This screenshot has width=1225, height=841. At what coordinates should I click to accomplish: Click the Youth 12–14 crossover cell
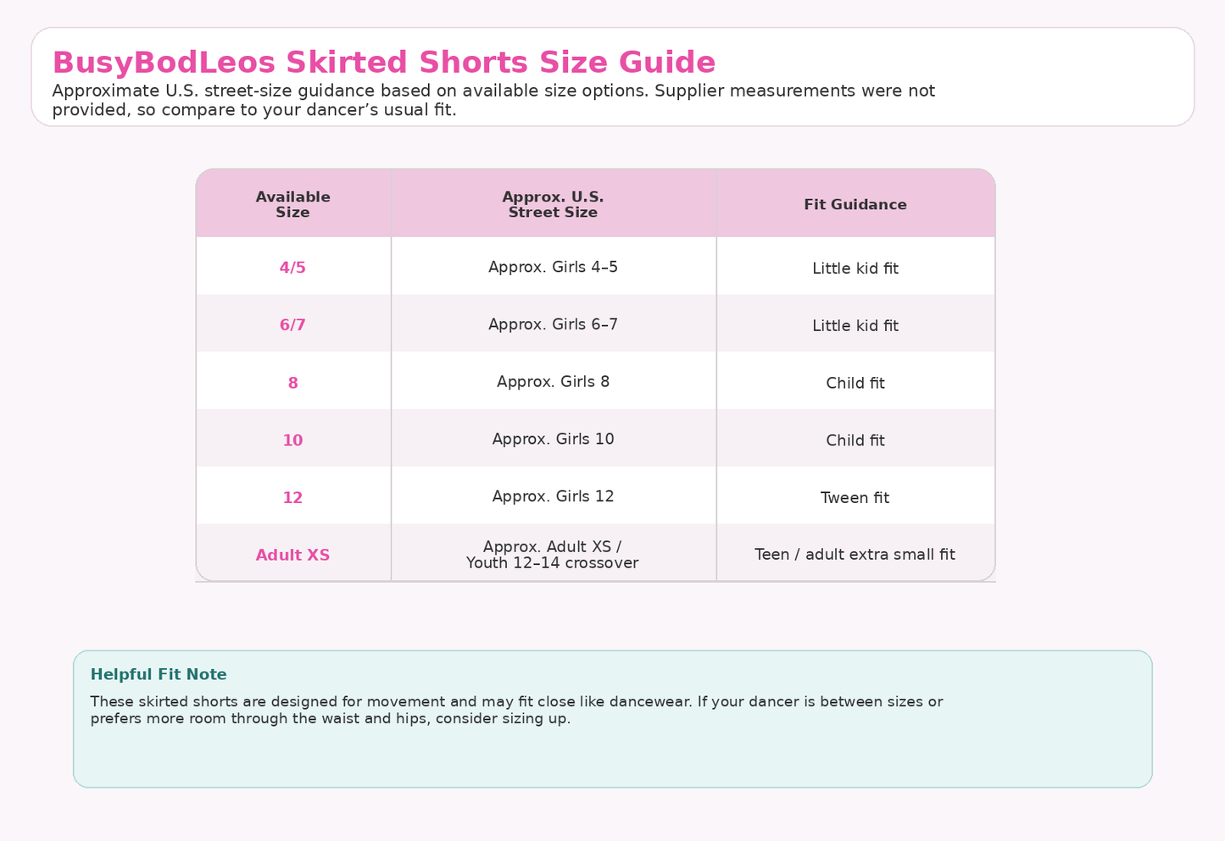[x=553, y=555]
